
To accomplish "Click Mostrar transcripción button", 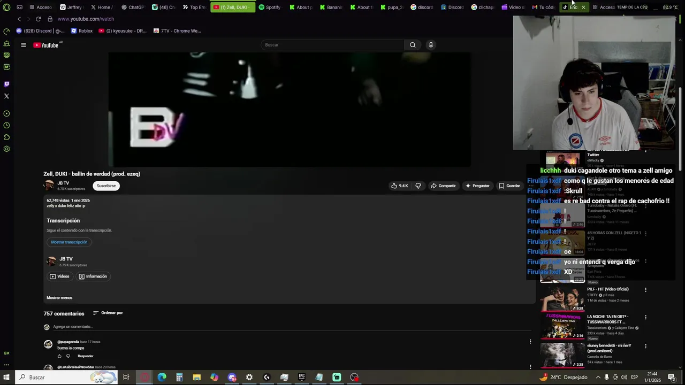I will pyautogui.click(x=69, y=242).
